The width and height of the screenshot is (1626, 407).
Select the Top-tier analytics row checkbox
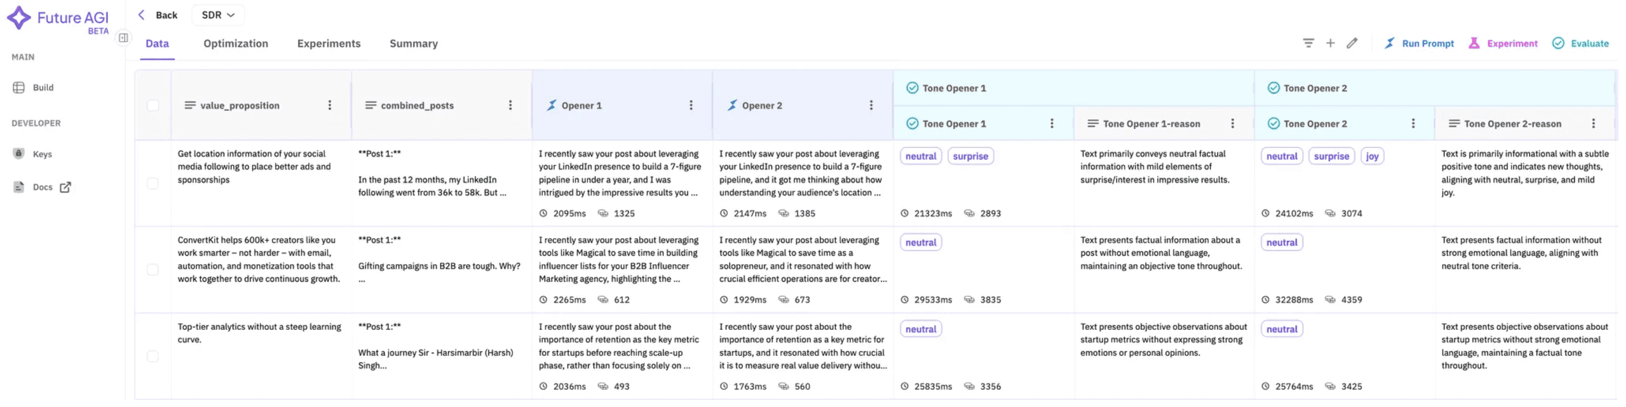(153, 356)
